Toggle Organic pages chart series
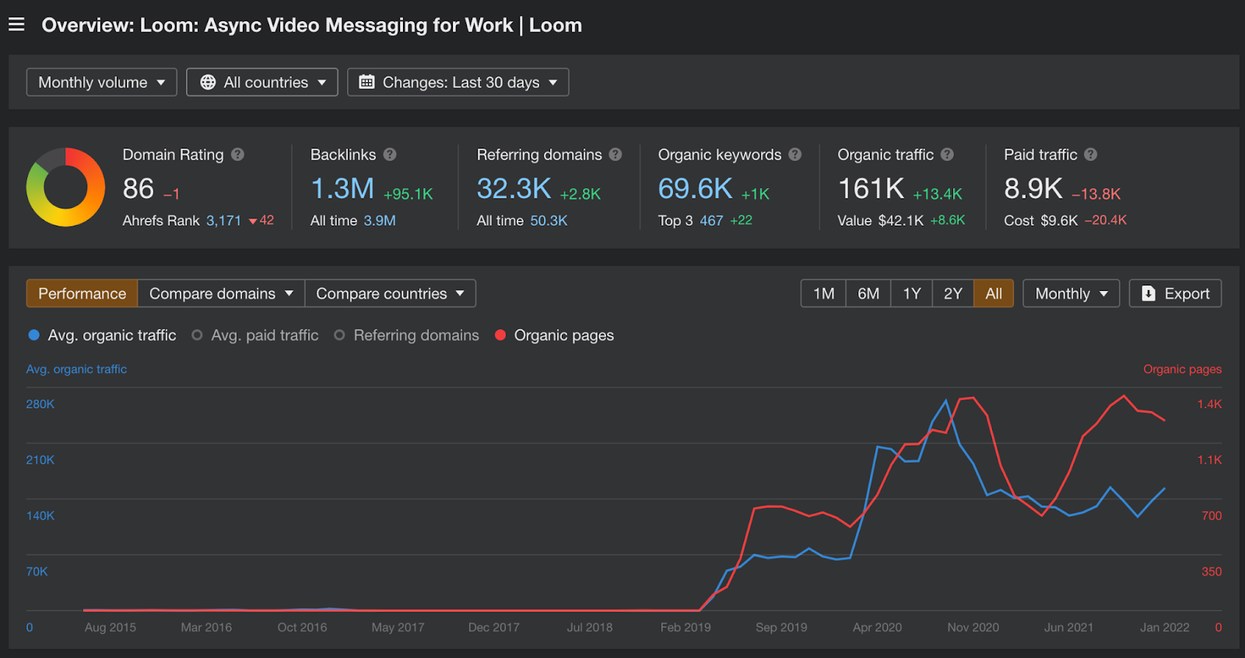This screenshot has height=658, width=1245. [554, 335]
